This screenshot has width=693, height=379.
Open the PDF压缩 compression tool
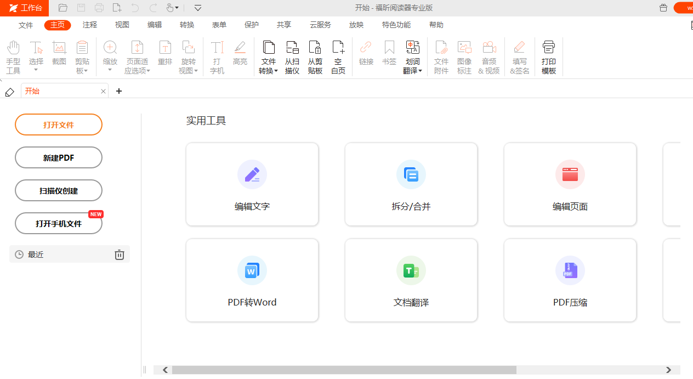[570, 280]
